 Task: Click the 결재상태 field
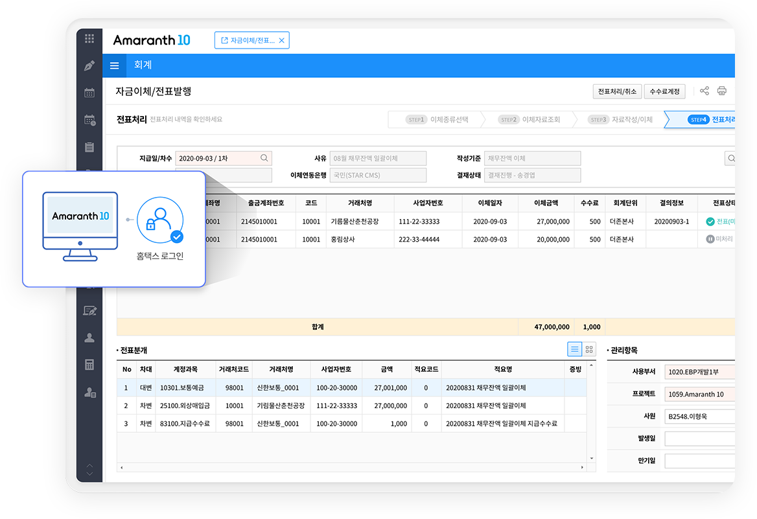point(533,175)
